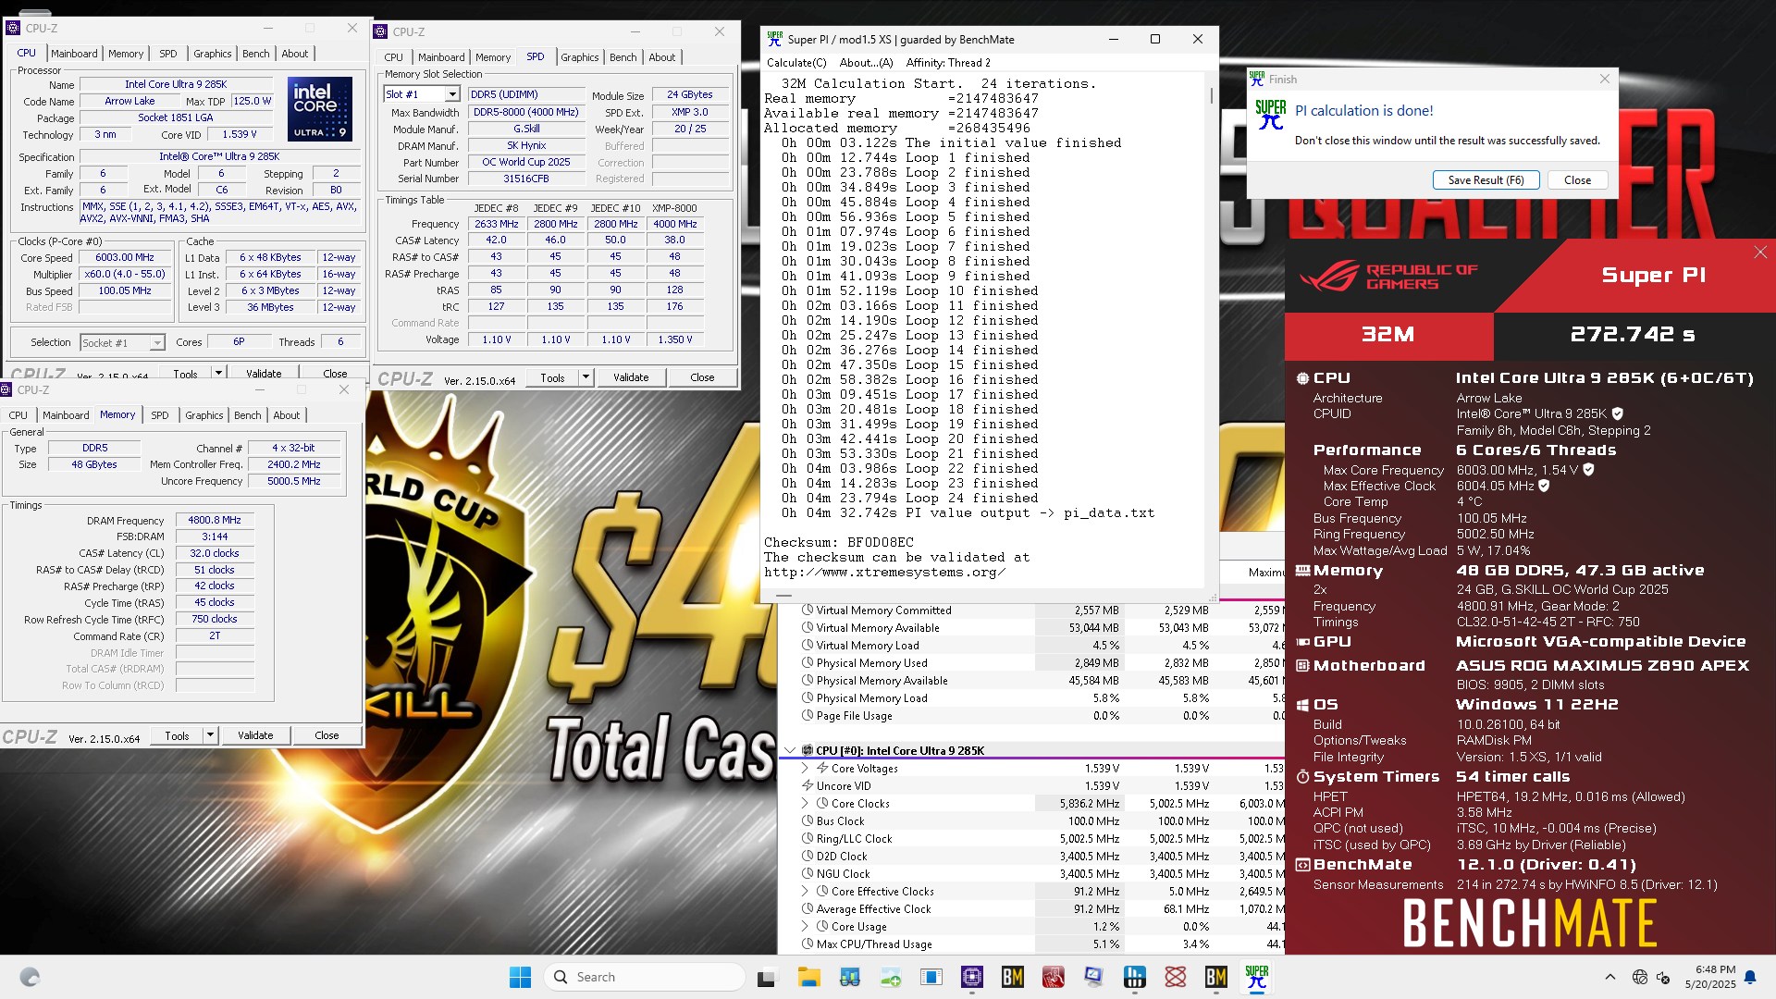Click the Super PI logo in Finish dialog
This screenshot has width=1776, height=999.
coord(1270,115)
